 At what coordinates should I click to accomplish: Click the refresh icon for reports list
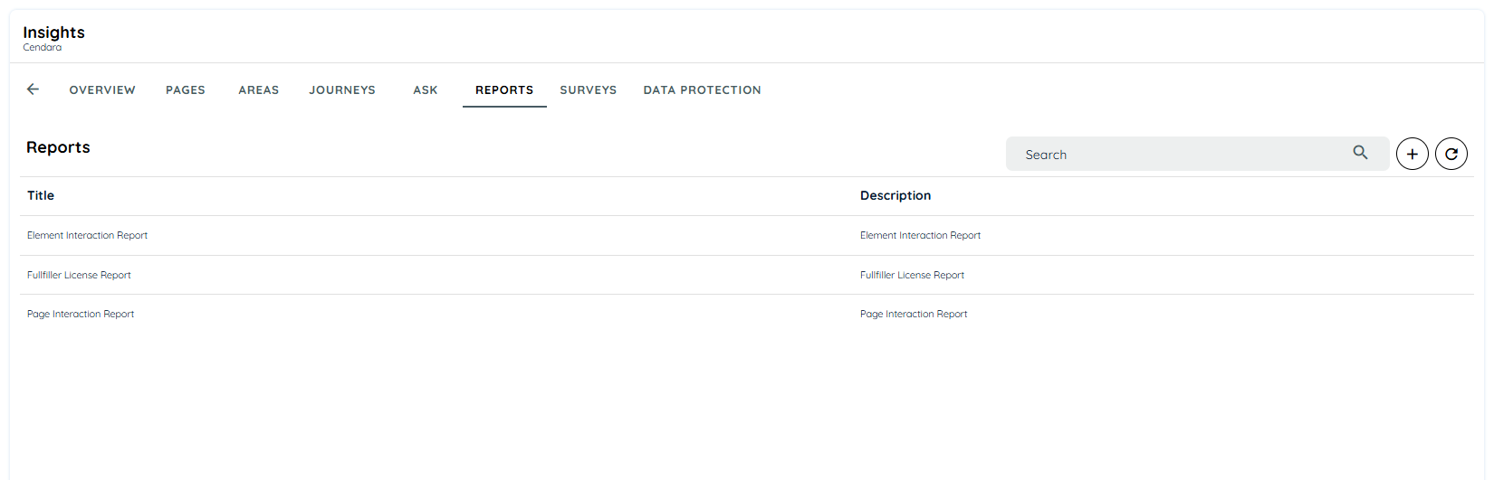coord(1451,154)
